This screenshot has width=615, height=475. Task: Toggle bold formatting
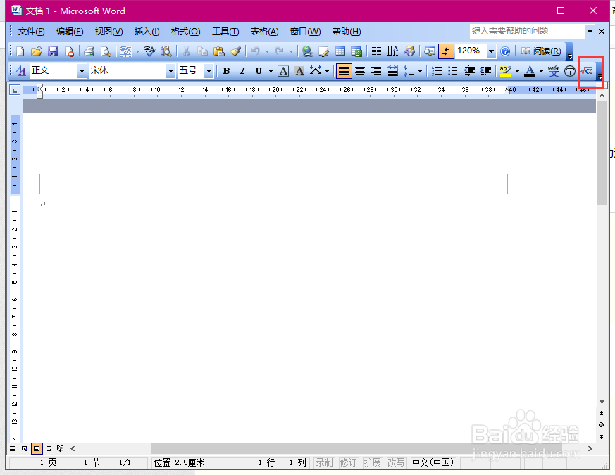coord(225,71)
